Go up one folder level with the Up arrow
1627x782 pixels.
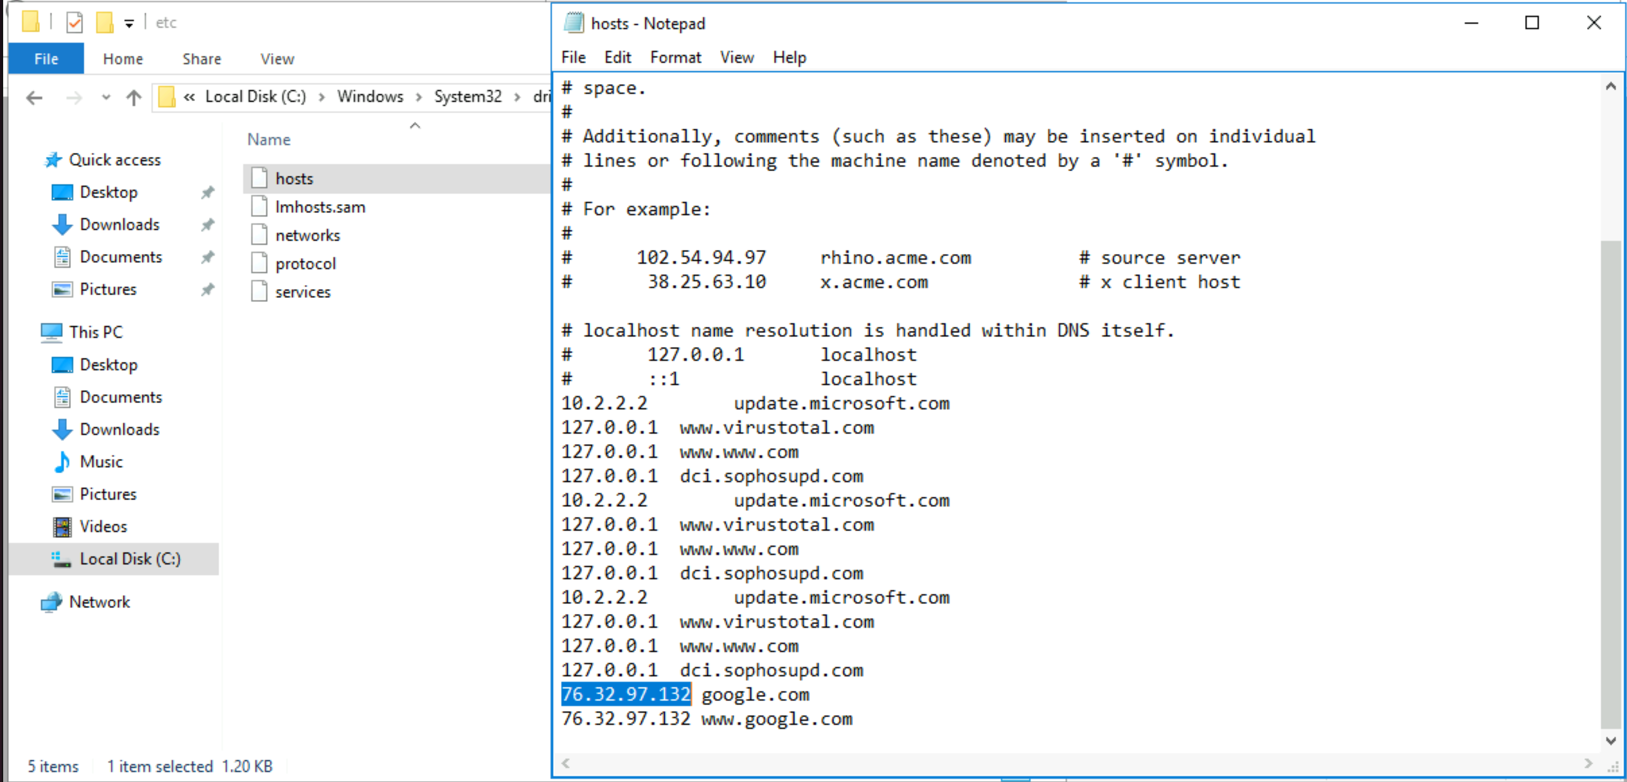click(133, 97)
